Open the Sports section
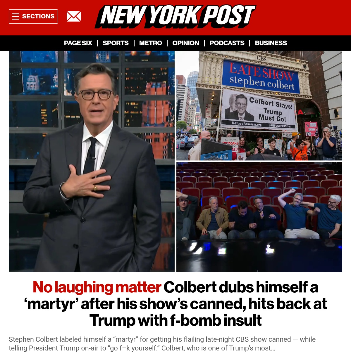The height and width of the screenshot is (361, 351). click(116, 43)
